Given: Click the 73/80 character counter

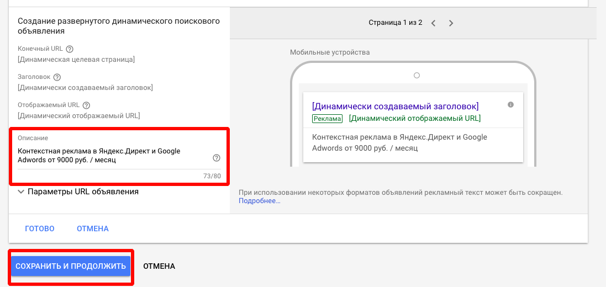Looking at the screenshot, I should pos(212,176).
